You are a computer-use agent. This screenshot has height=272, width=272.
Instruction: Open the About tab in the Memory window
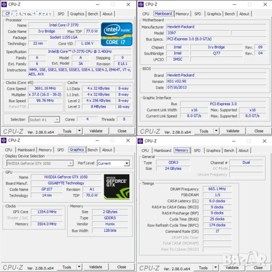tap(243, 151)
